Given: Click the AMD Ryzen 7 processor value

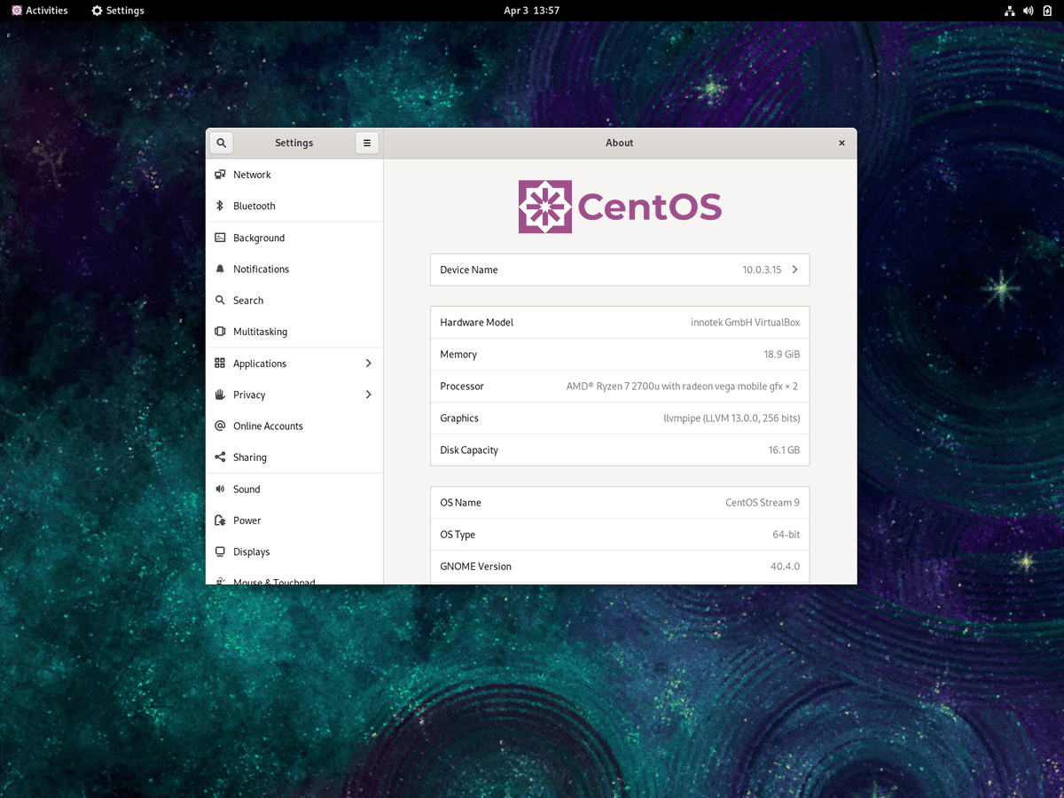Looking at the screenshot, I should tap(683, 387).
